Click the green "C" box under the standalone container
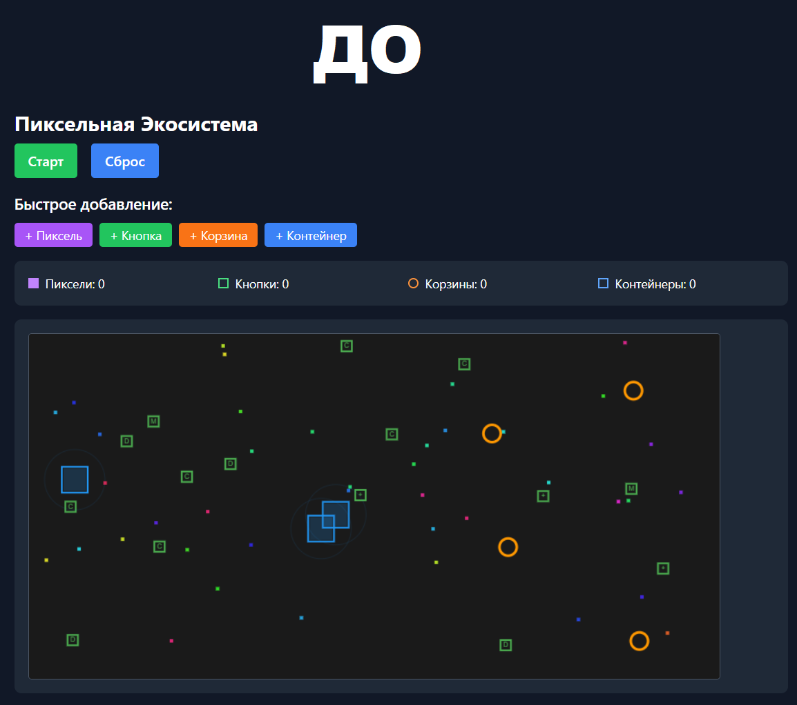The height and width of the screenshot is (705, 797). (x=70, y=506)
